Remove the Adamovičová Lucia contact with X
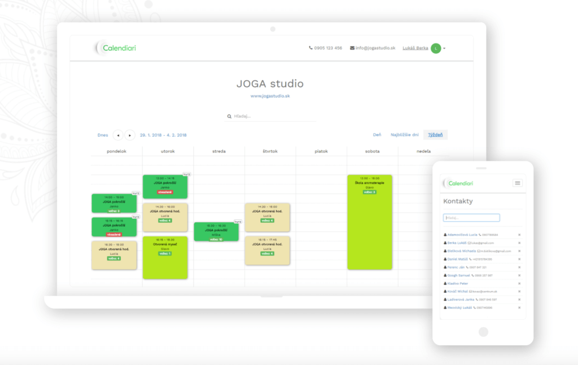The image size is (578, 365). click(519, 235)
